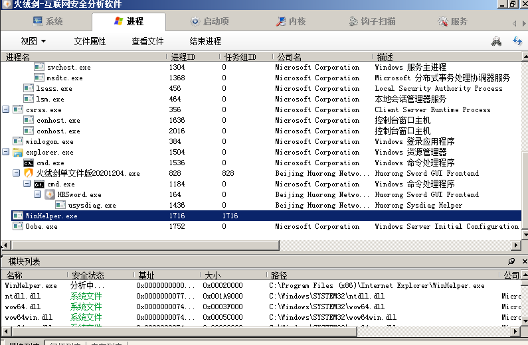Image resolution: width=528 pixels, height=345 pixels.
Task: Click the WinHelper.exe process icon
Action: coord(18,216)
